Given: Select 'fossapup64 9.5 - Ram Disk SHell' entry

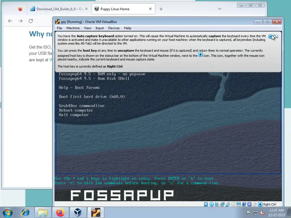Looking at the screenshot, I should pos(94,78).
